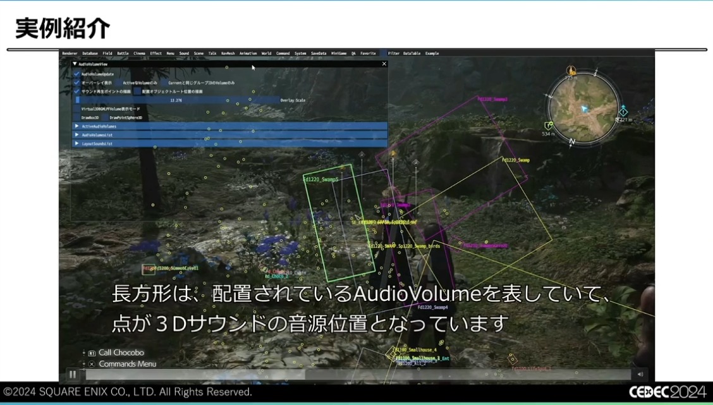Uncheck the AudioVolumeUpdate checkbox
The height and width of the screenshot is (405, 713).
77,74
